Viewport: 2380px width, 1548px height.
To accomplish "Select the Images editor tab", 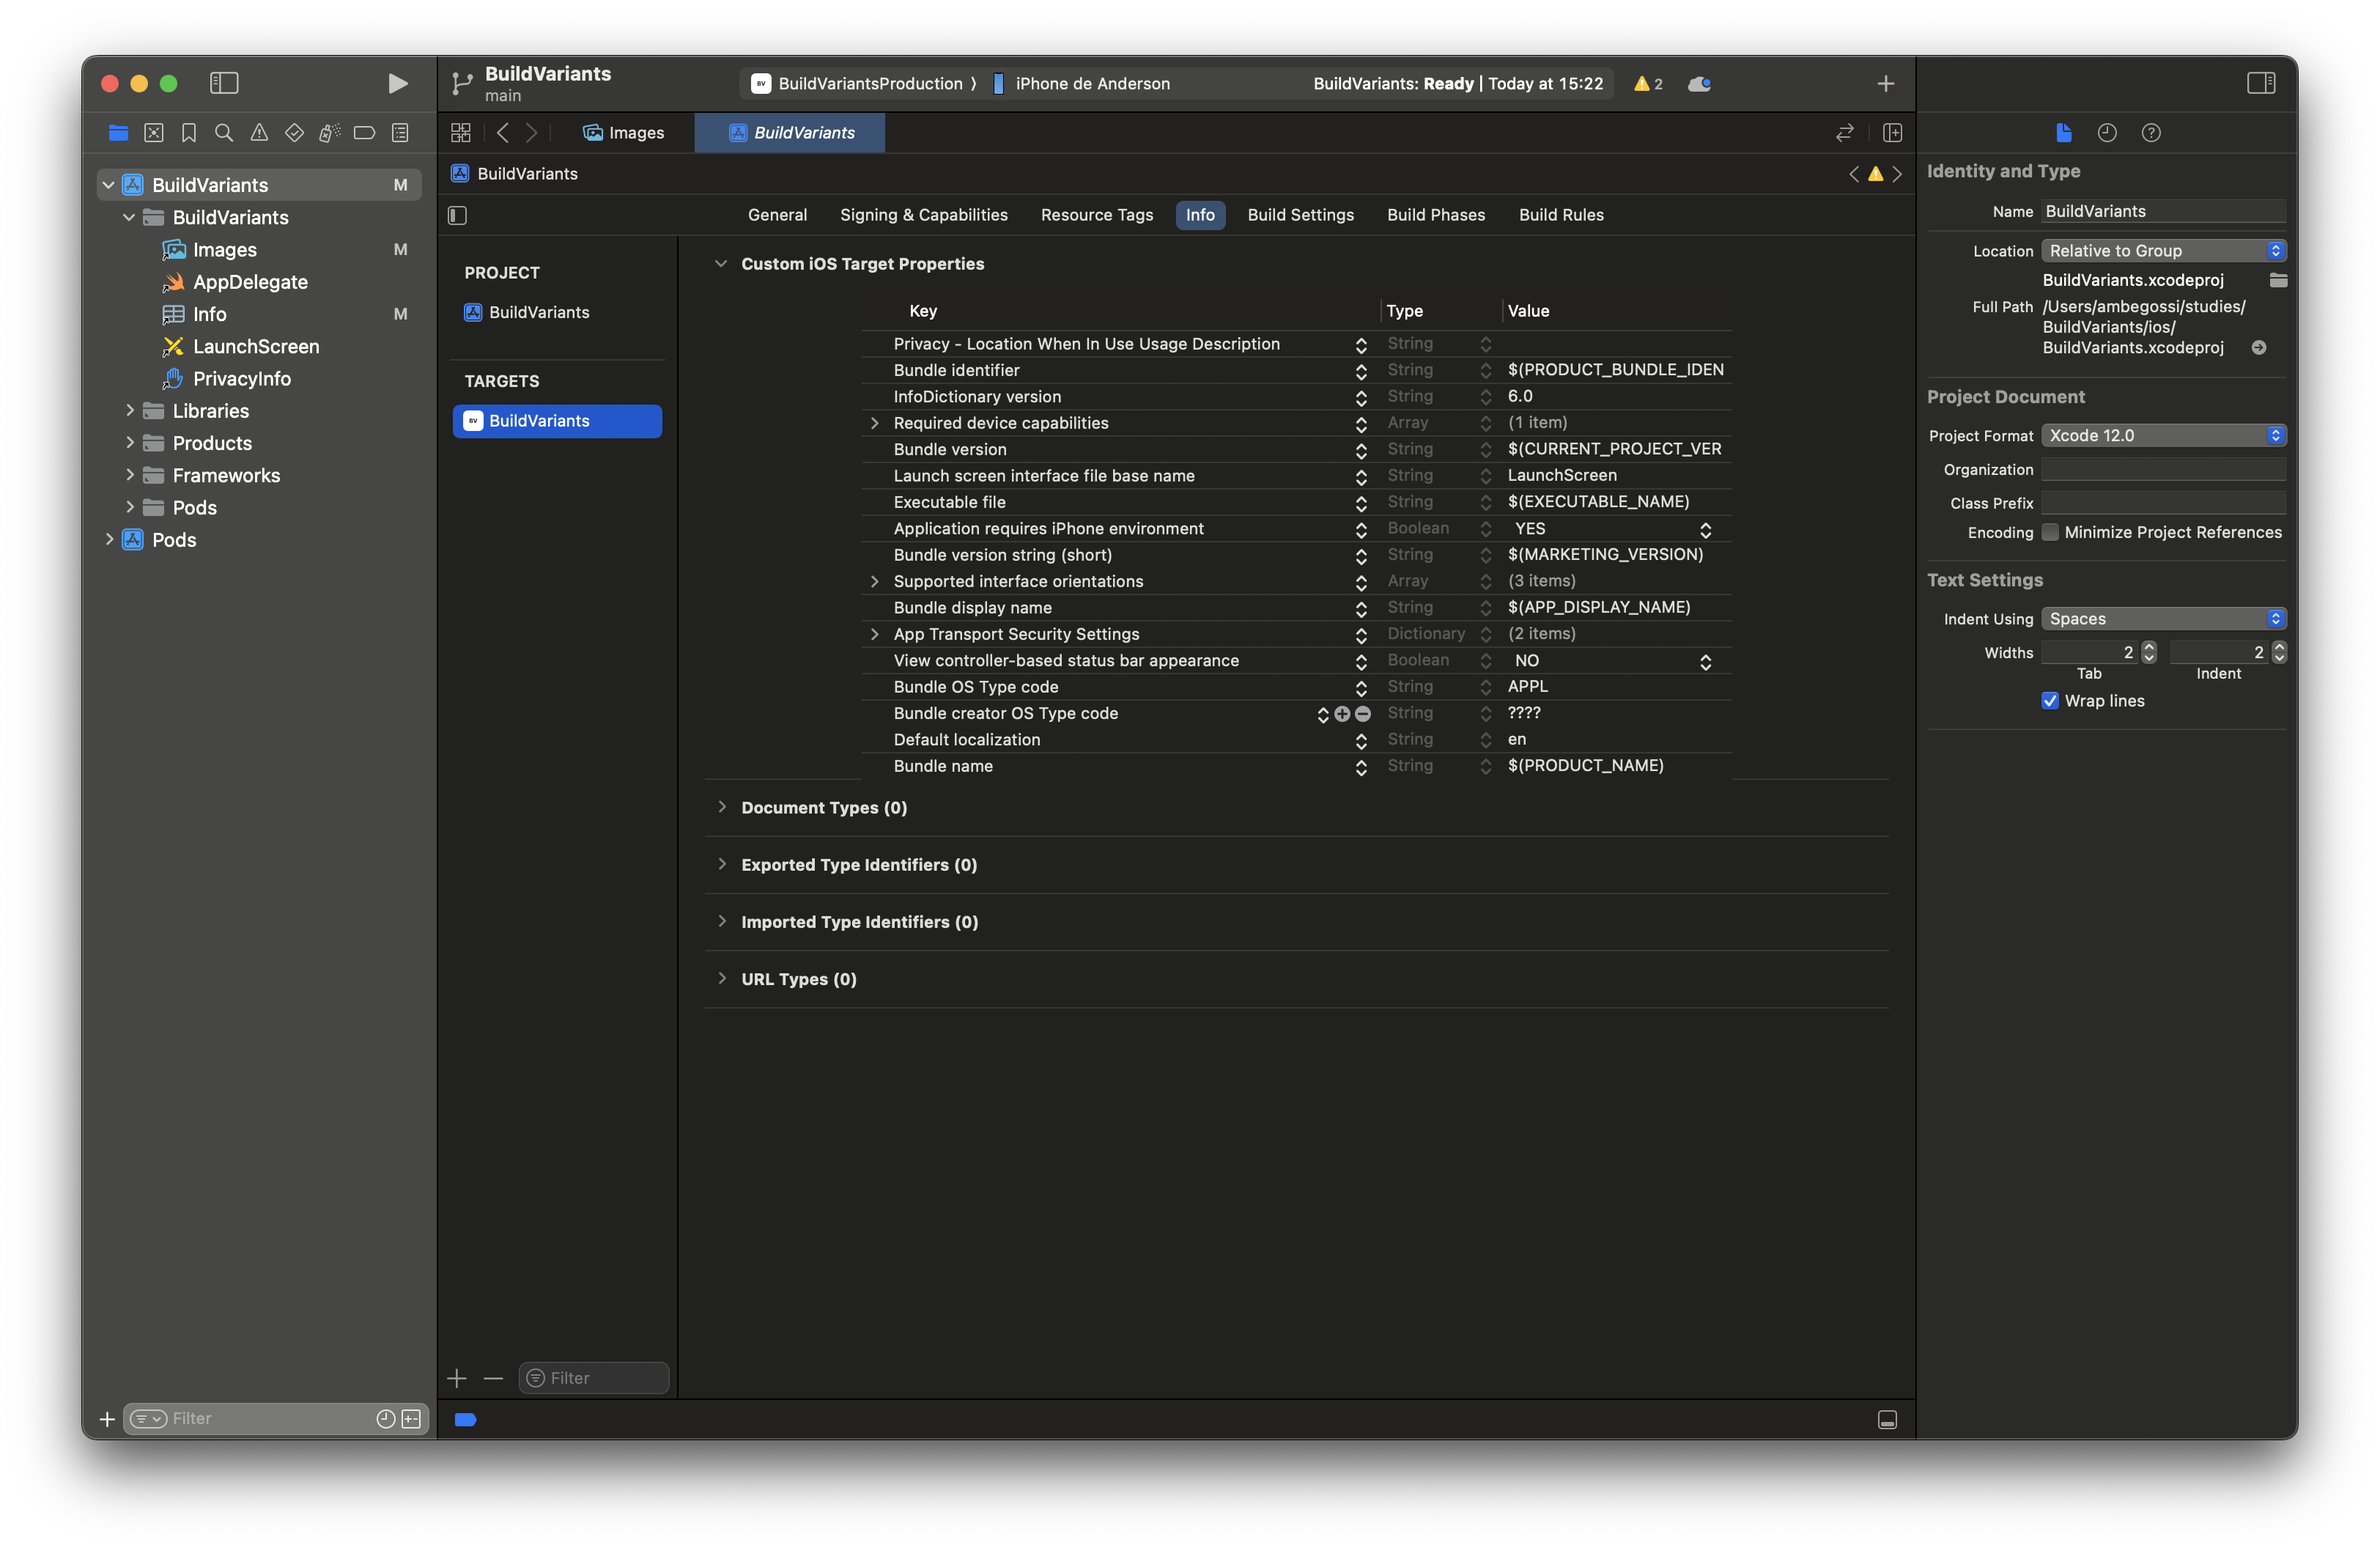I will pyautogui.click(x=624, y=132).
